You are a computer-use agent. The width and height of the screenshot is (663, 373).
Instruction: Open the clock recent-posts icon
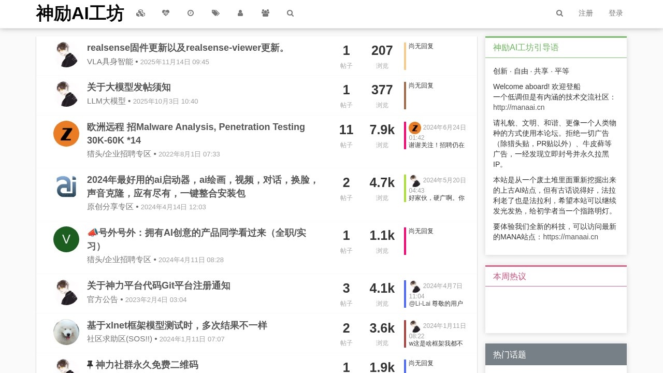click(190, 13)
